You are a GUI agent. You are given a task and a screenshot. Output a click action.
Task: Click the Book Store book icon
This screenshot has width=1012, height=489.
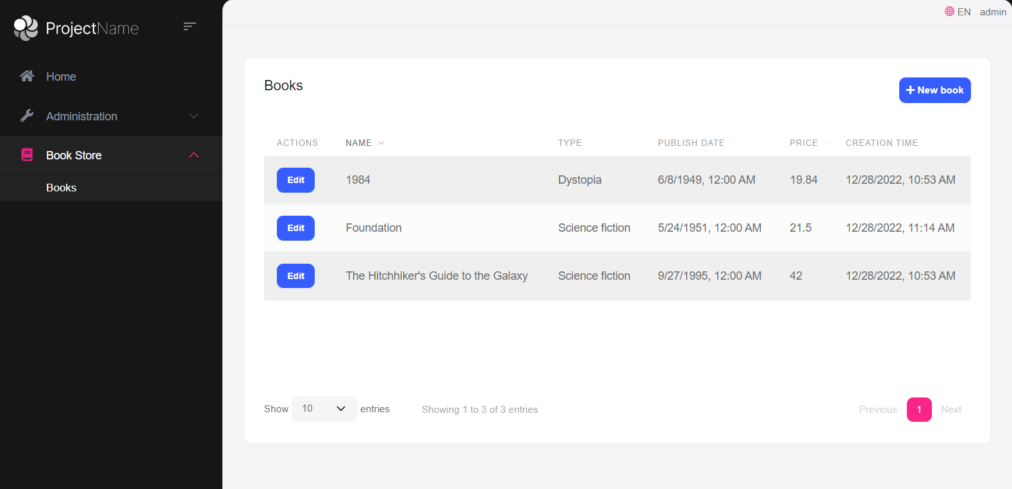[x=27, y=155]
